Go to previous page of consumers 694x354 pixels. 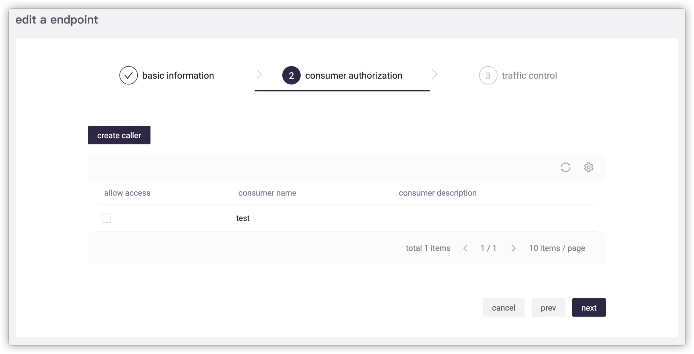click(465, 248)
